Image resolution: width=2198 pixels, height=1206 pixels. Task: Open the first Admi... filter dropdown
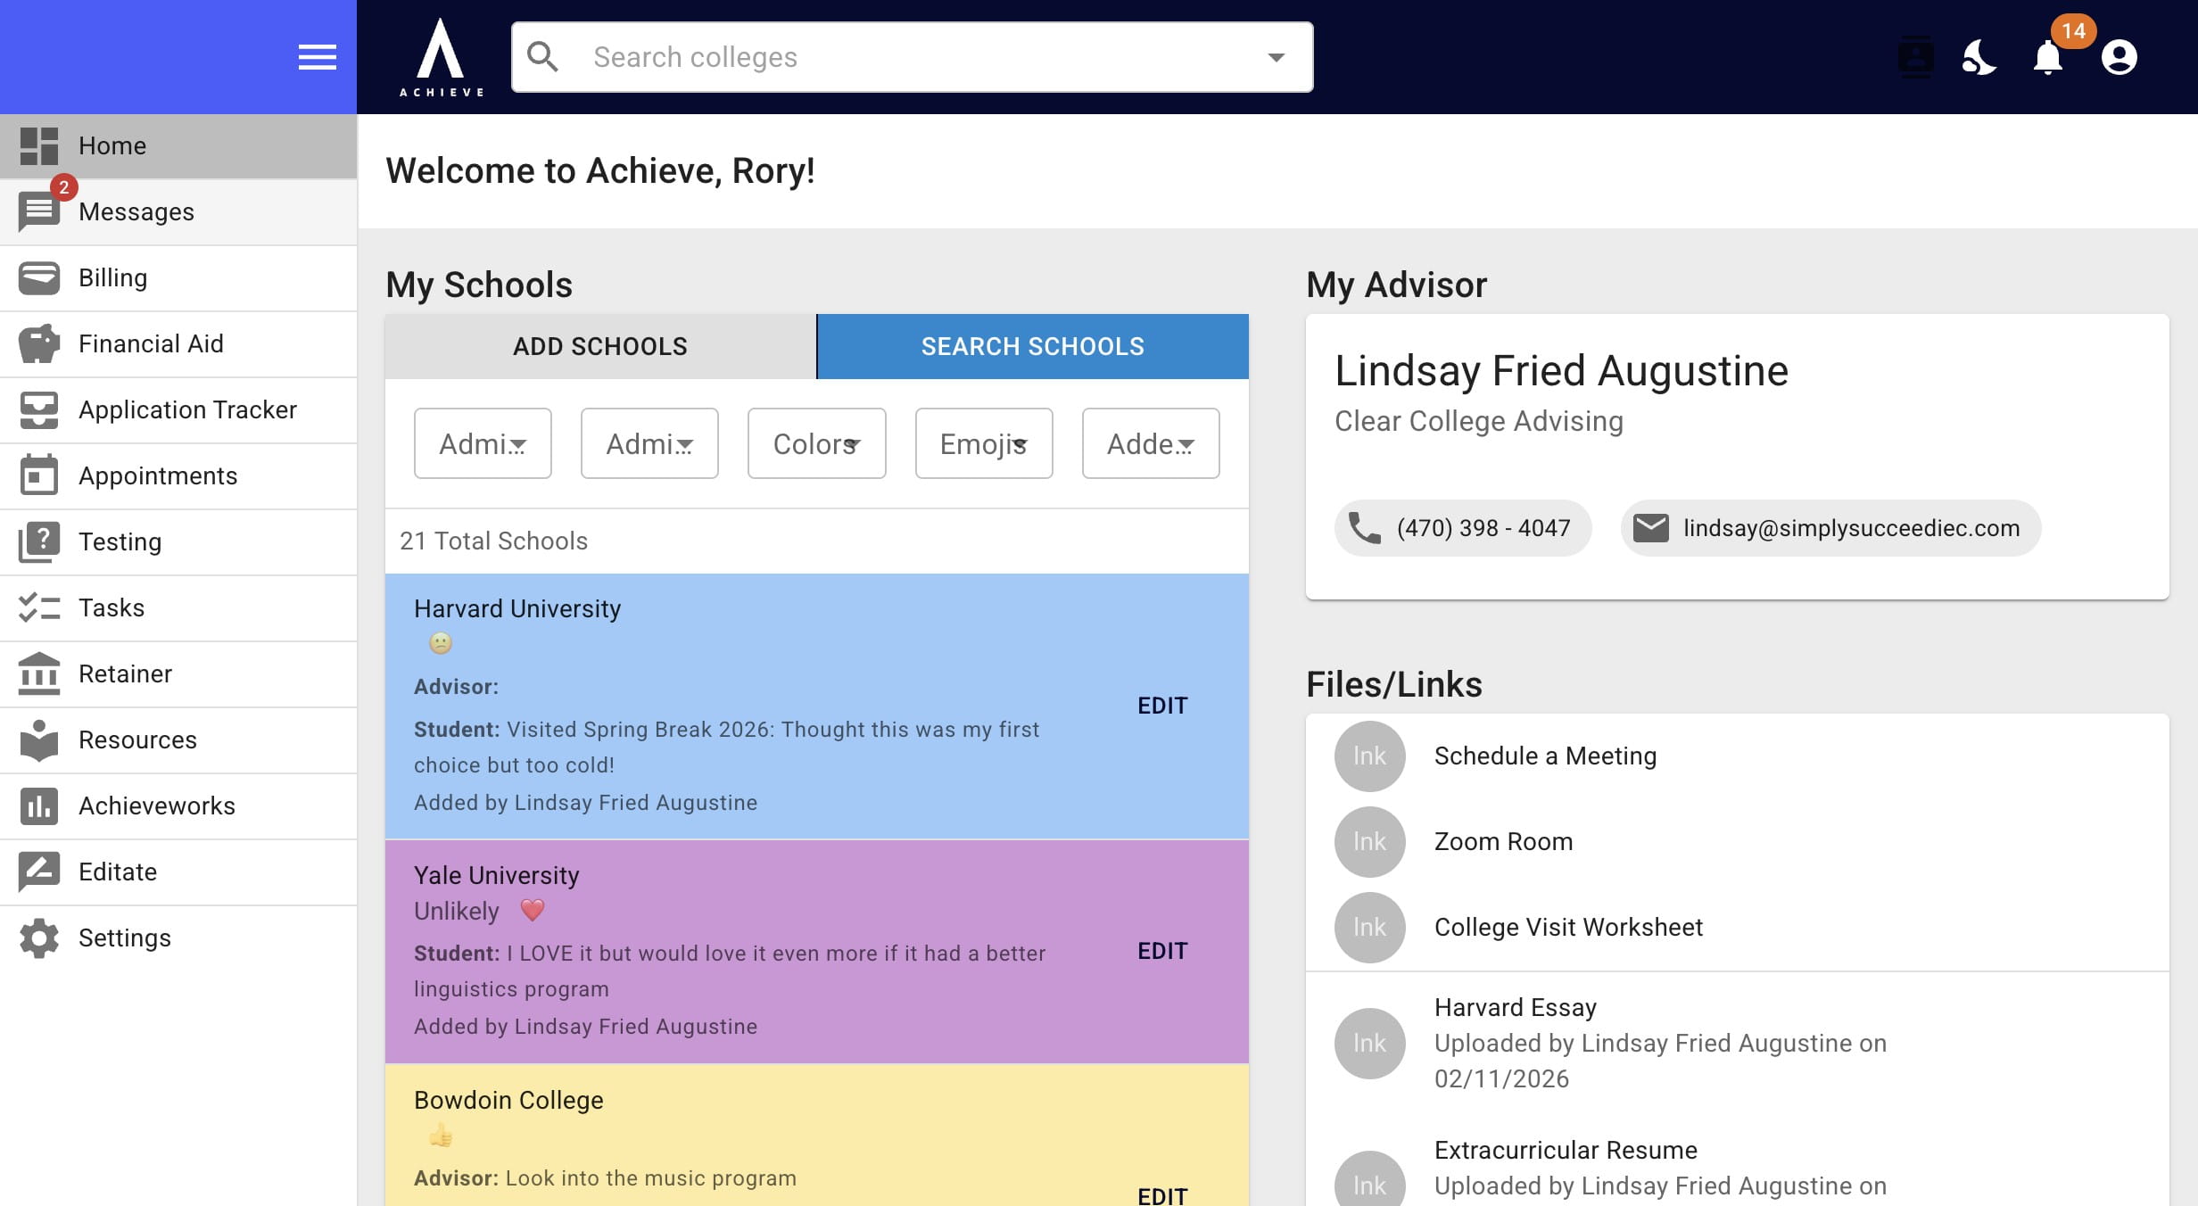tap(483, 443)
